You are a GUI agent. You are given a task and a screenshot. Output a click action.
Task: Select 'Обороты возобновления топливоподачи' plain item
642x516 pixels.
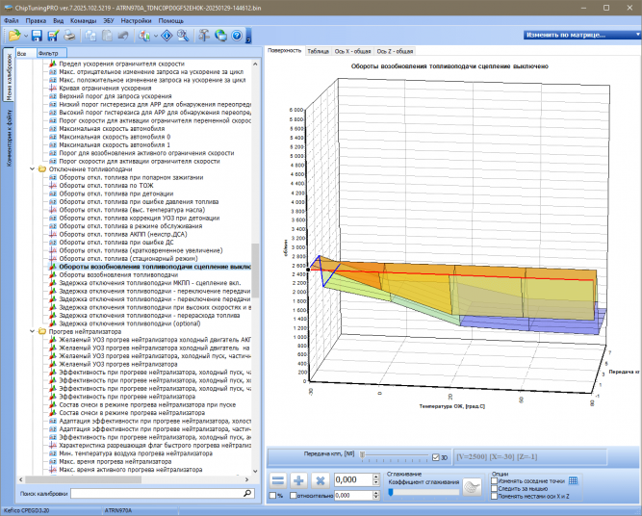(118, 274)
